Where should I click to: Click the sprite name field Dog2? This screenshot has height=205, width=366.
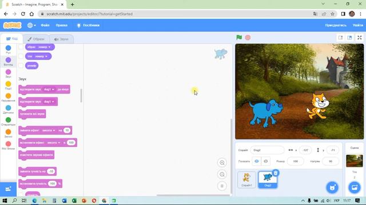click(x=267, y=150)
